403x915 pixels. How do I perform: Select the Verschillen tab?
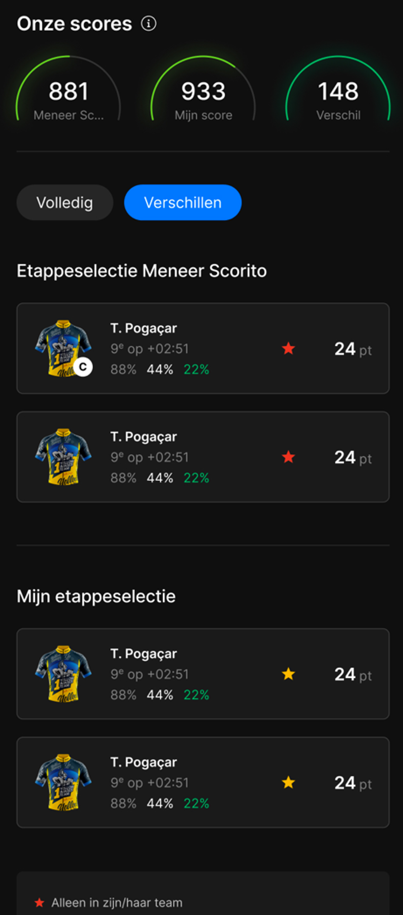point(183,202)
